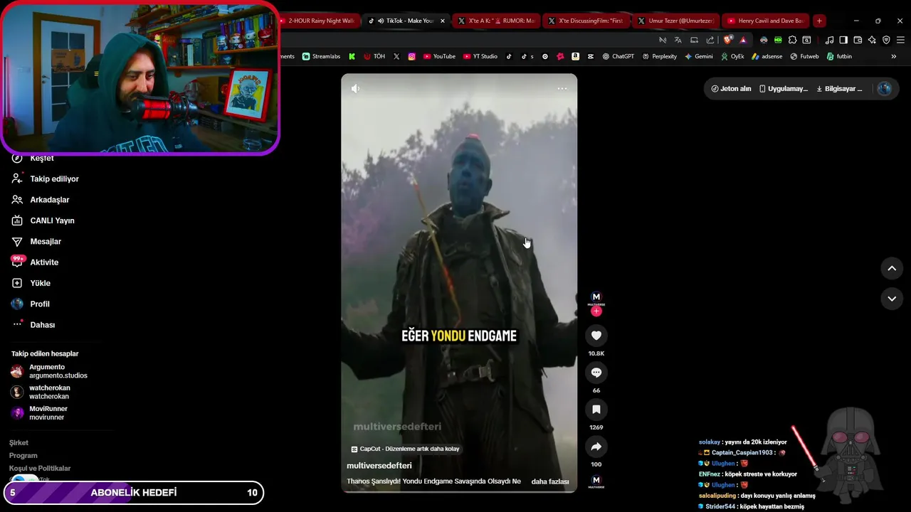Open the Streamlabs bookmark
Screen dimensions: 911x512
(321, 57)
